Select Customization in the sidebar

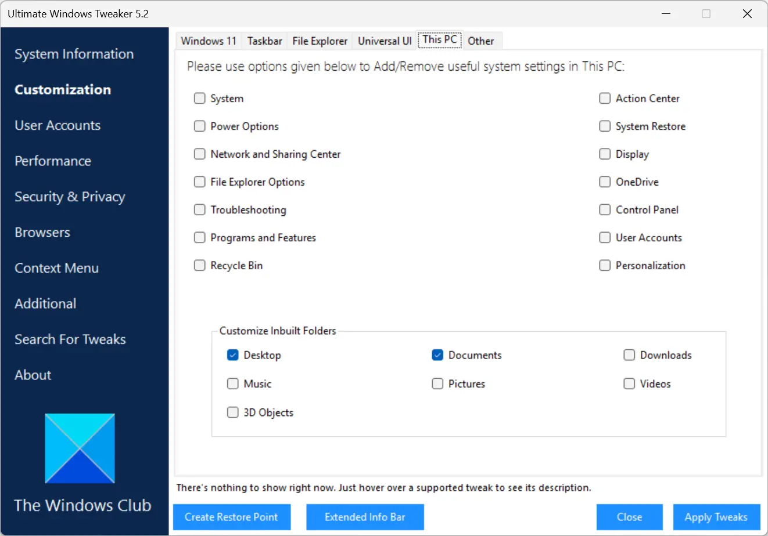[x=63, y=89]
